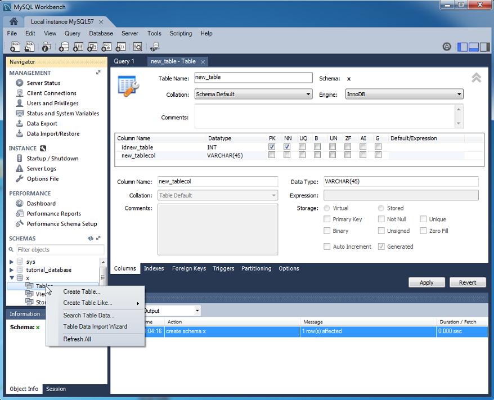
Task: Select the Stored storage radio button
Action: coord(381,208)
